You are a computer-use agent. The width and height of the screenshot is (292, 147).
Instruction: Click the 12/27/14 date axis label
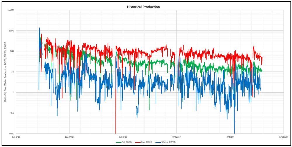click(x=70, y=136)
